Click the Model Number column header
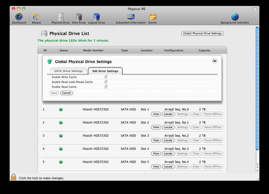Viewport: 269px width, 194px height. [x=93, y=50]
